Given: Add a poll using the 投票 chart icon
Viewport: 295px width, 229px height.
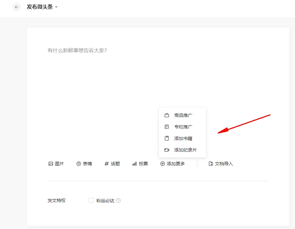Looking at the screenshot, I should coord(134,164).
